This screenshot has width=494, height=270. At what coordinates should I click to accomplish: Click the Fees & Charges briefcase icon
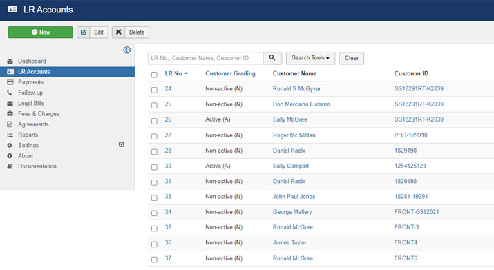[10, 113]
